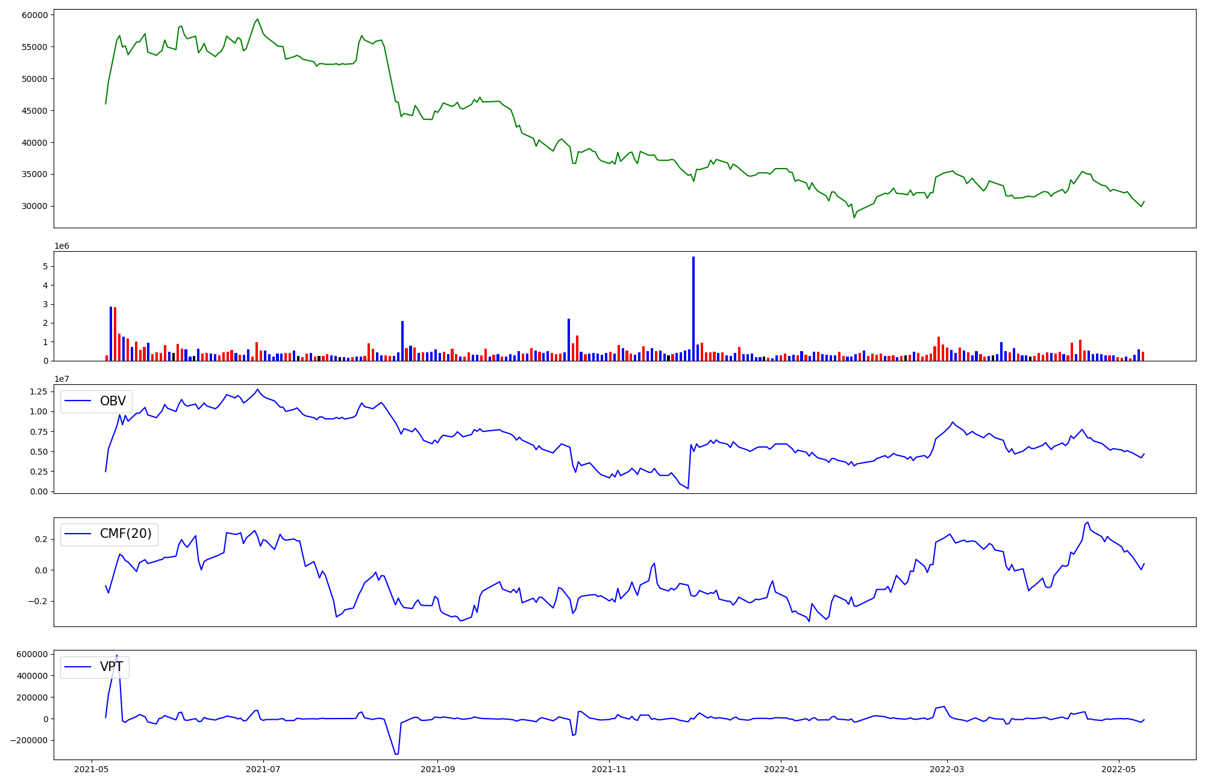This screenshot has height=783, width=1205.
Task: Click the 30000 price axis tick label
Action: click(x=34, y=206)
